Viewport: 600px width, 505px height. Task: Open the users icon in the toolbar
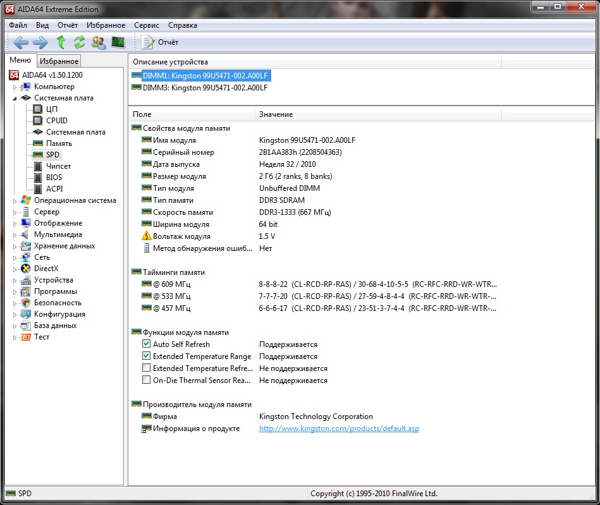pyautogui.click(x=99, y=42)
